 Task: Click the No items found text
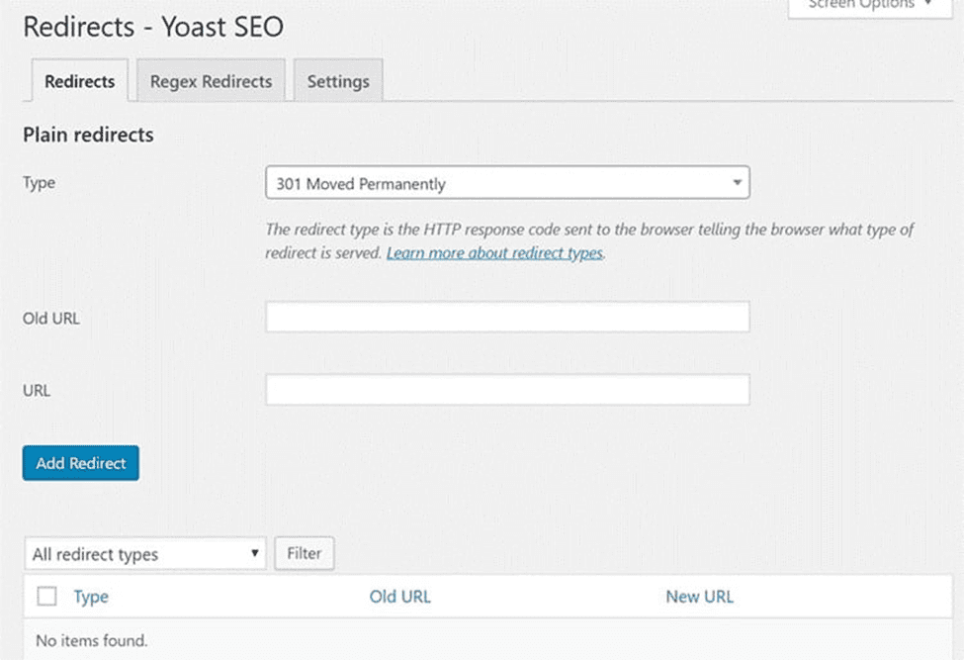[x=92, y=640]
